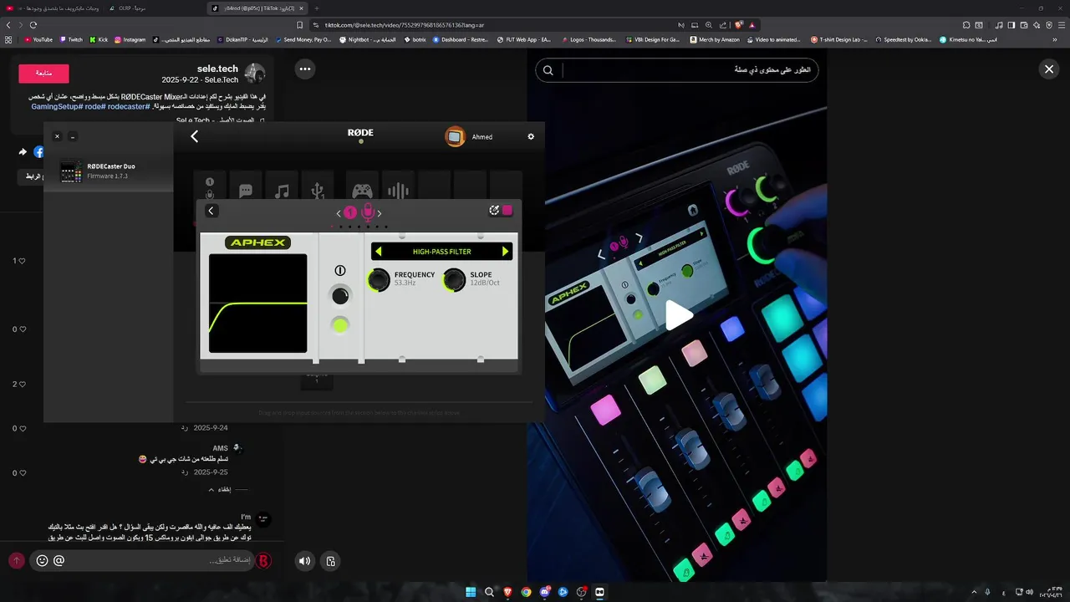Click the 12dB/Oct slope value
The image size is (1070, 602).
coord(485,283)
